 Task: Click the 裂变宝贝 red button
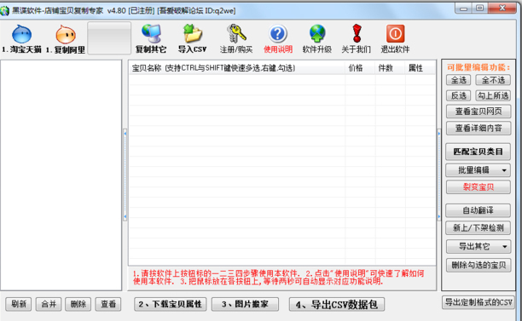(x=478, y=187)
